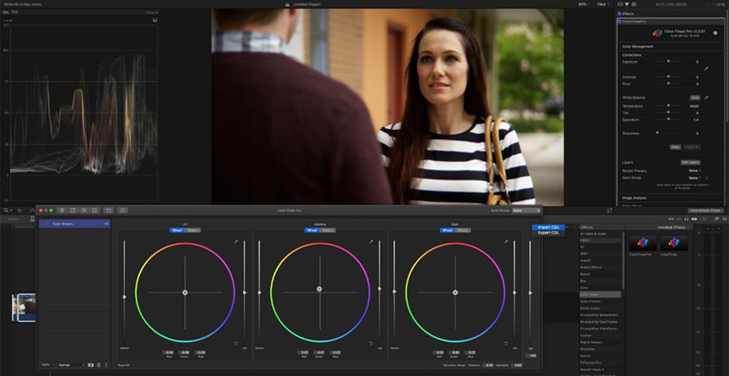Viewport: 729px width, 376px height.
Task: Click the ColorFinalePro effect thumbnail
Action: coord(643,242)
